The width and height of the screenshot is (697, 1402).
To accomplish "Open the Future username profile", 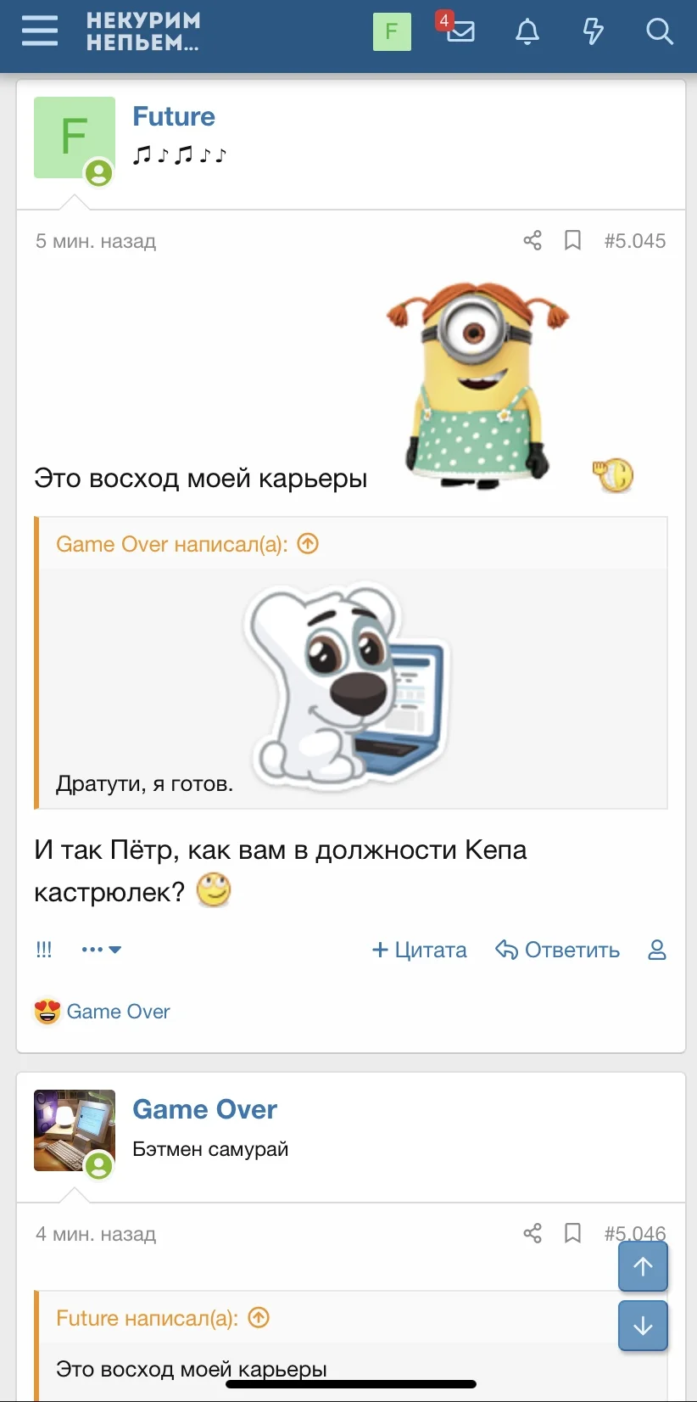I will [x=174, y=116].
